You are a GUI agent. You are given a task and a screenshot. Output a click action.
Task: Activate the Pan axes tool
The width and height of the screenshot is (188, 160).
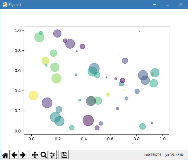click(x=35, y=155)
